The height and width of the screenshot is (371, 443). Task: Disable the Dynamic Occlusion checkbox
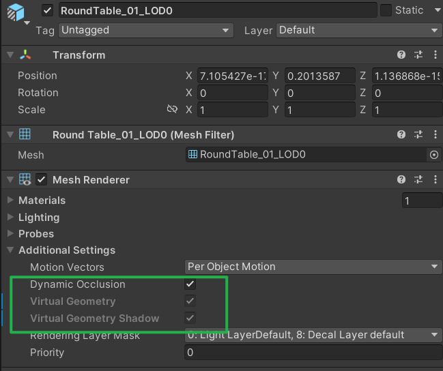[x=190, y=284]
